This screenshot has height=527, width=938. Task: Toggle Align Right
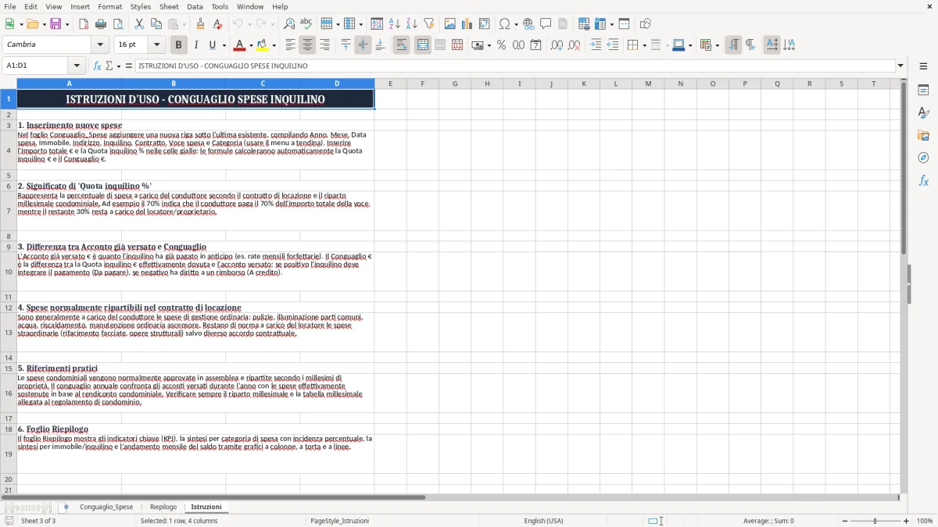click(x=324, y=45)
